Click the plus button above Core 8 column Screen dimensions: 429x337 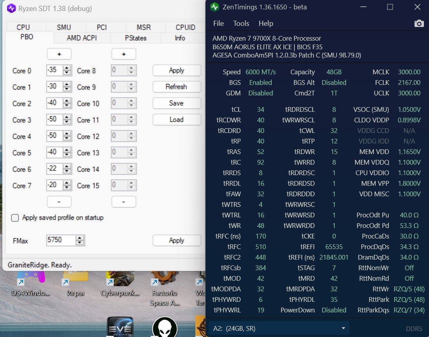coord(124,54)
